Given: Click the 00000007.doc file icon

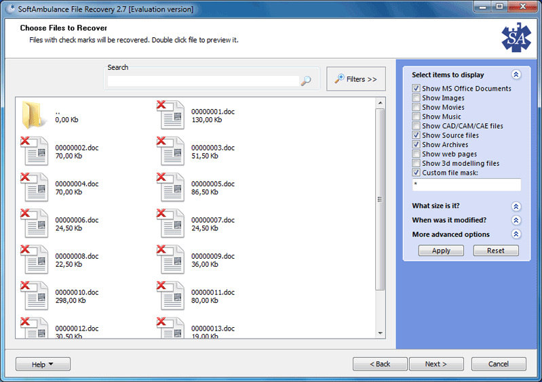Looking at the screenshot, I should point(171,224).
